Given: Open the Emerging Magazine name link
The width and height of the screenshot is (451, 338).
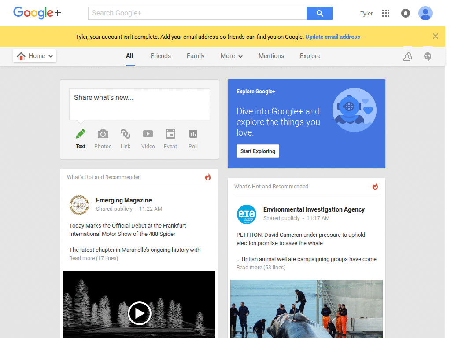Looking at the screenshot, I should (x=124, y=200).
